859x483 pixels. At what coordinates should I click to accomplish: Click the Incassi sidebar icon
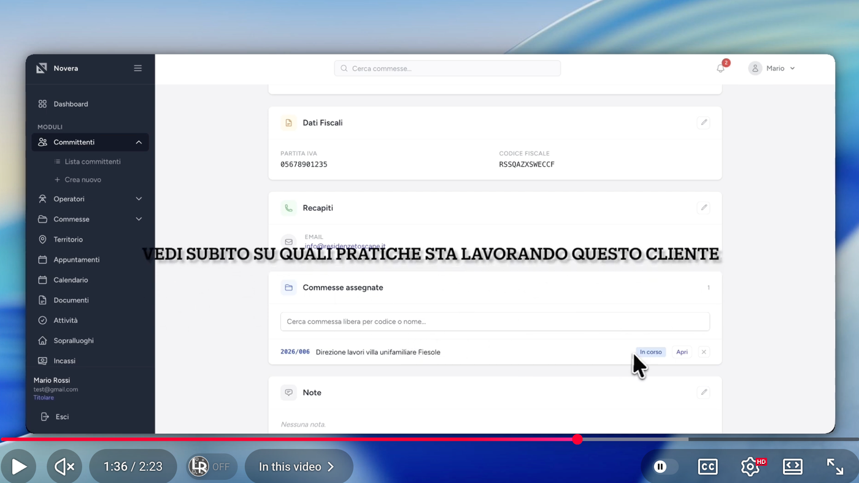(x=42, y=361)
